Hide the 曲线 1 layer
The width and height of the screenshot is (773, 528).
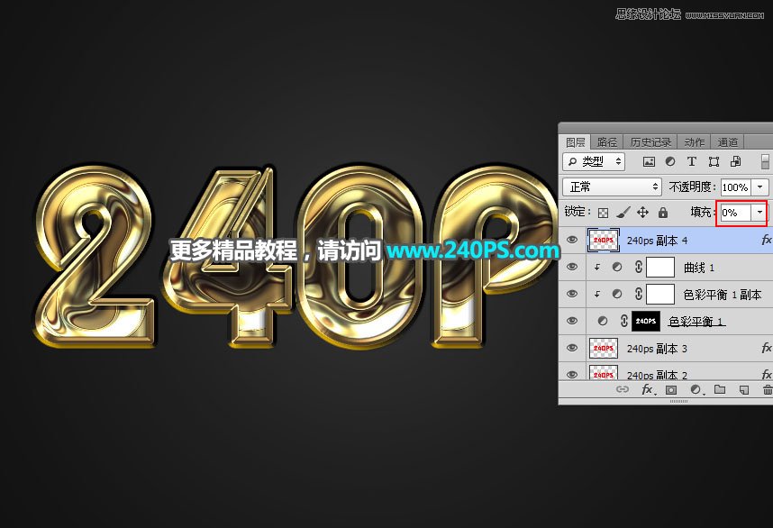pos(572,268)
